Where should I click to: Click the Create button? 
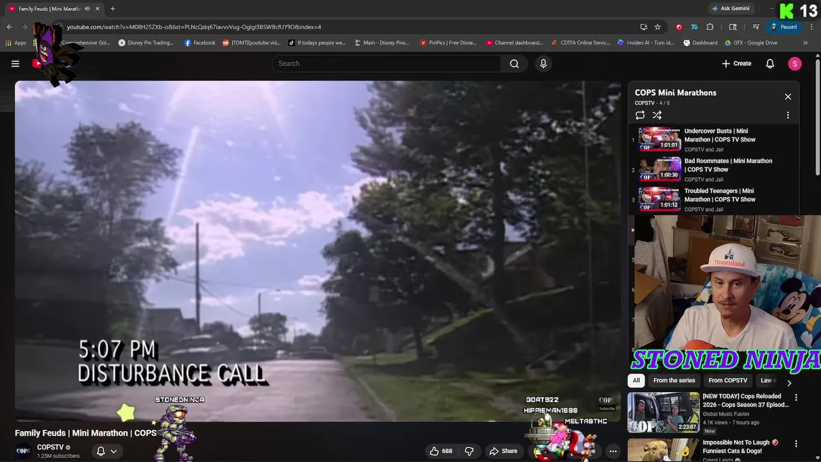click(736, 64)
